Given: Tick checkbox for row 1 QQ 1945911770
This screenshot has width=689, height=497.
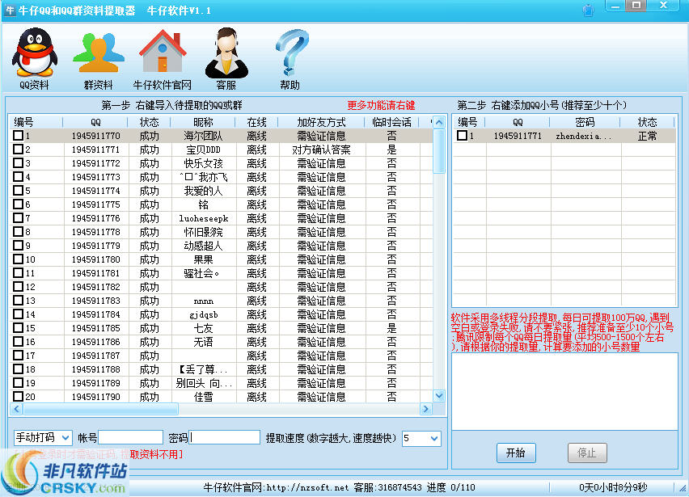Looking at the screenshot, I should [x=18, y=136].
